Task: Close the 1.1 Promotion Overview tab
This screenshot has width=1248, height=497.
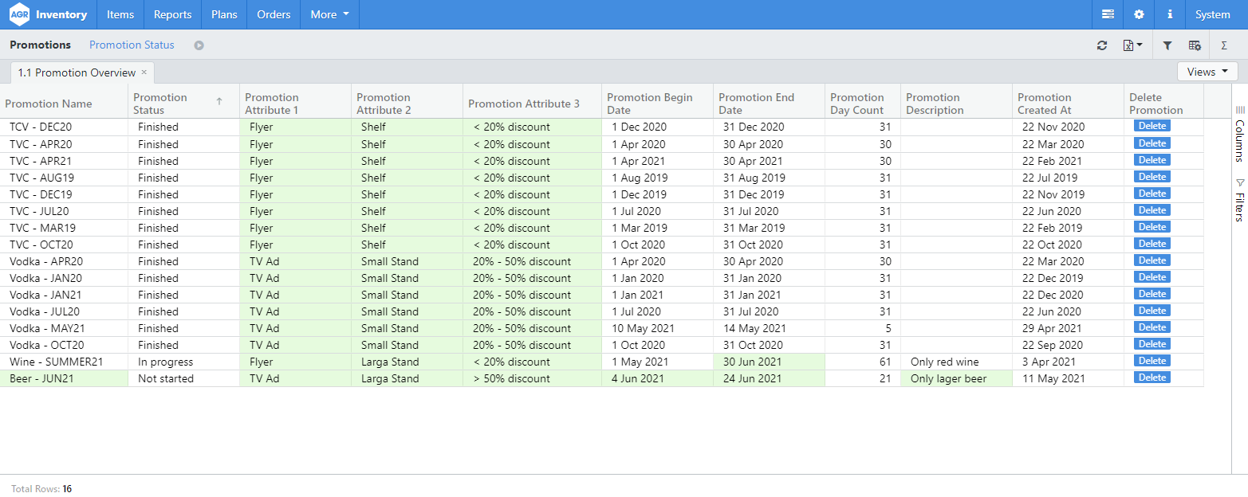Action: (144, 72)
